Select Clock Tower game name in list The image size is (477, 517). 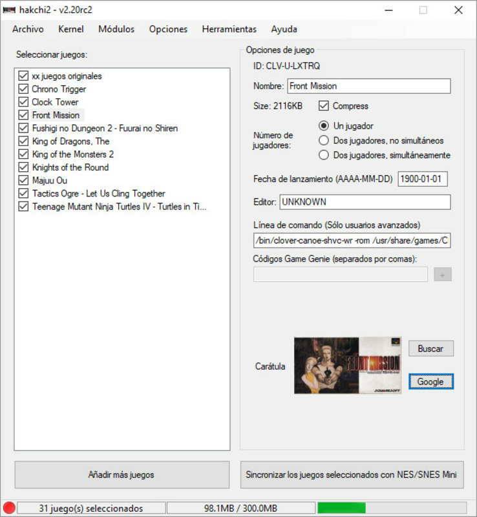coord(55,102)
